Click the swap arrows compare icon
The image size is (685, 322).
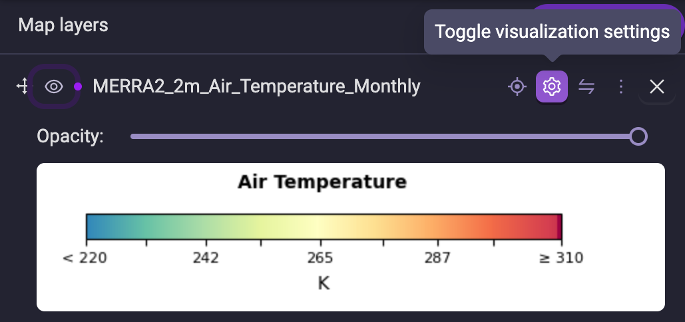(x=586, y=86)
